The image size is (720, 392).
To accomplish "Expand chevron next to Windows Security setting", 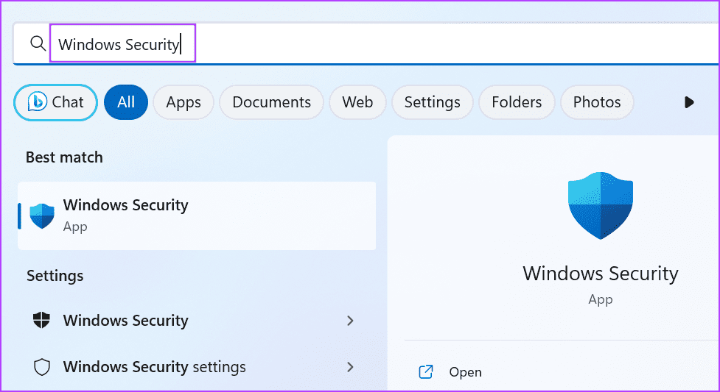I will [350, 321].
